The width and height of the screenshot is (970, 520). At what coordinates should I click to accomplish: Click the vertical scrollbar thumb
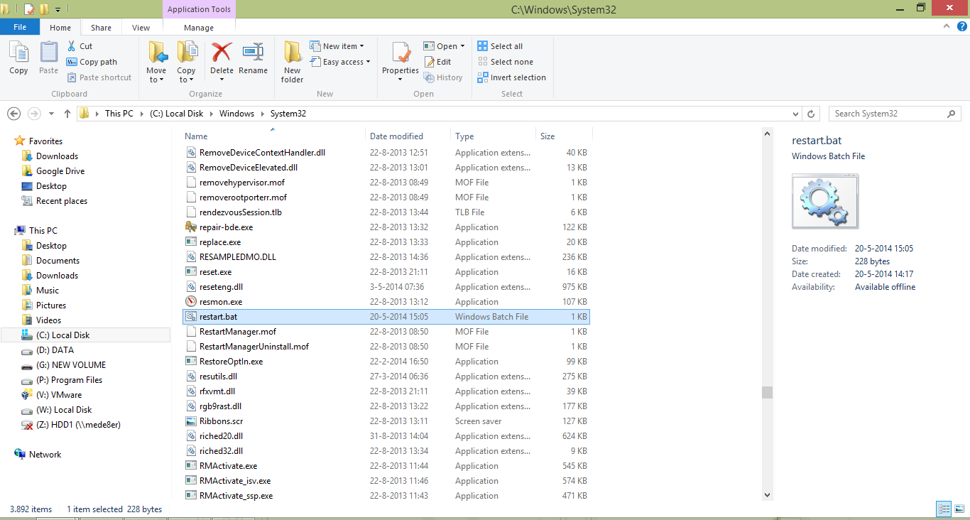tap(767, 392)
